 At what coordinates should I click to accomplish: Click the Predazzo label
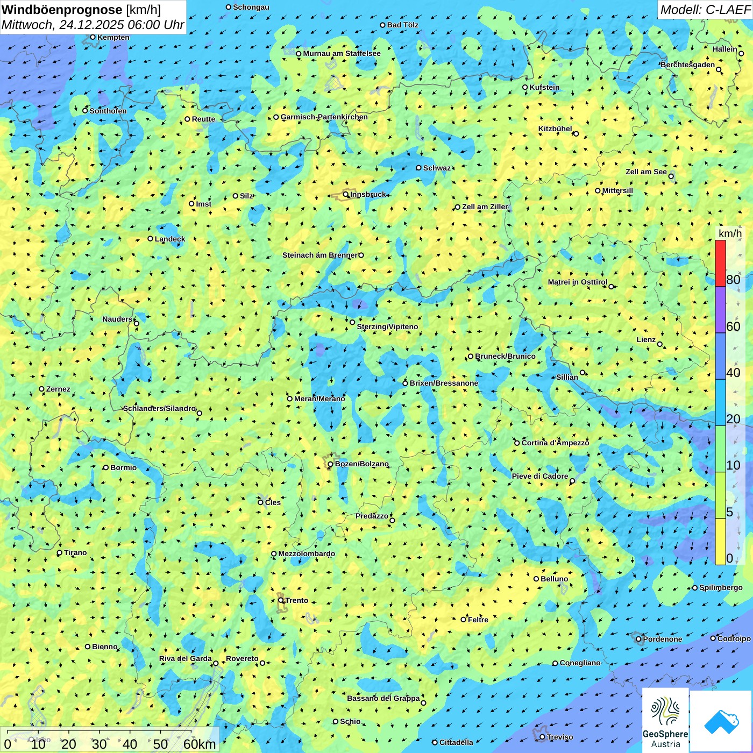(372, 516)
